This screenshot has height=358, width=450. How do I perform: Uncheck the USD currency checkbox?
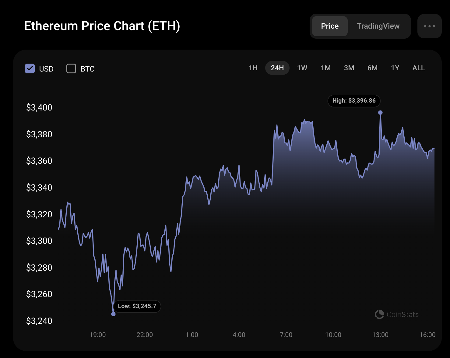[x=30, y=68]
